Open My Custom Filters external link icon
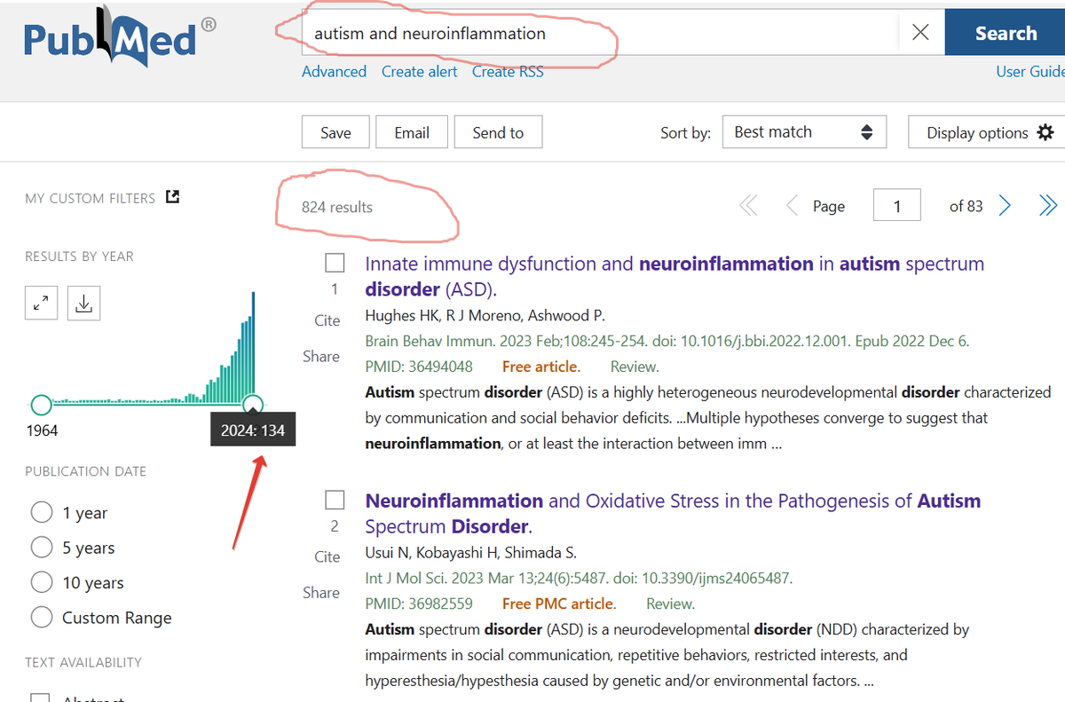 173,197
